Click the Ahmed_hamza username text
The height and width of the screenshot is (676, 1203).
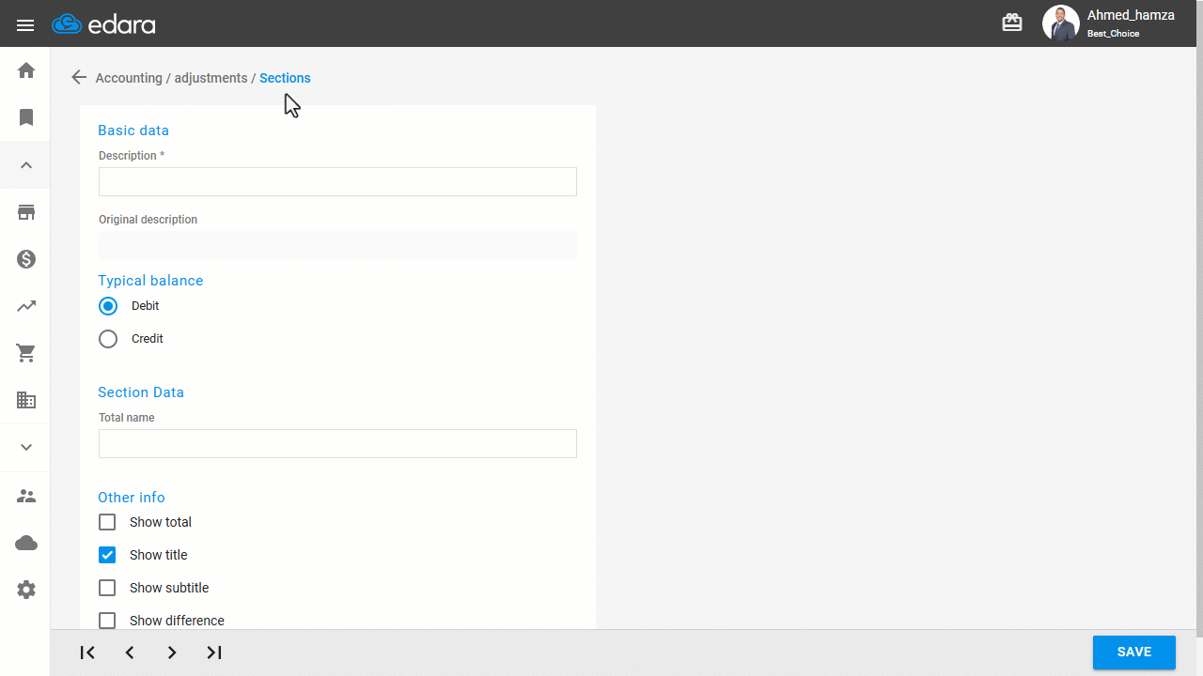click(x=1131, y=15)
